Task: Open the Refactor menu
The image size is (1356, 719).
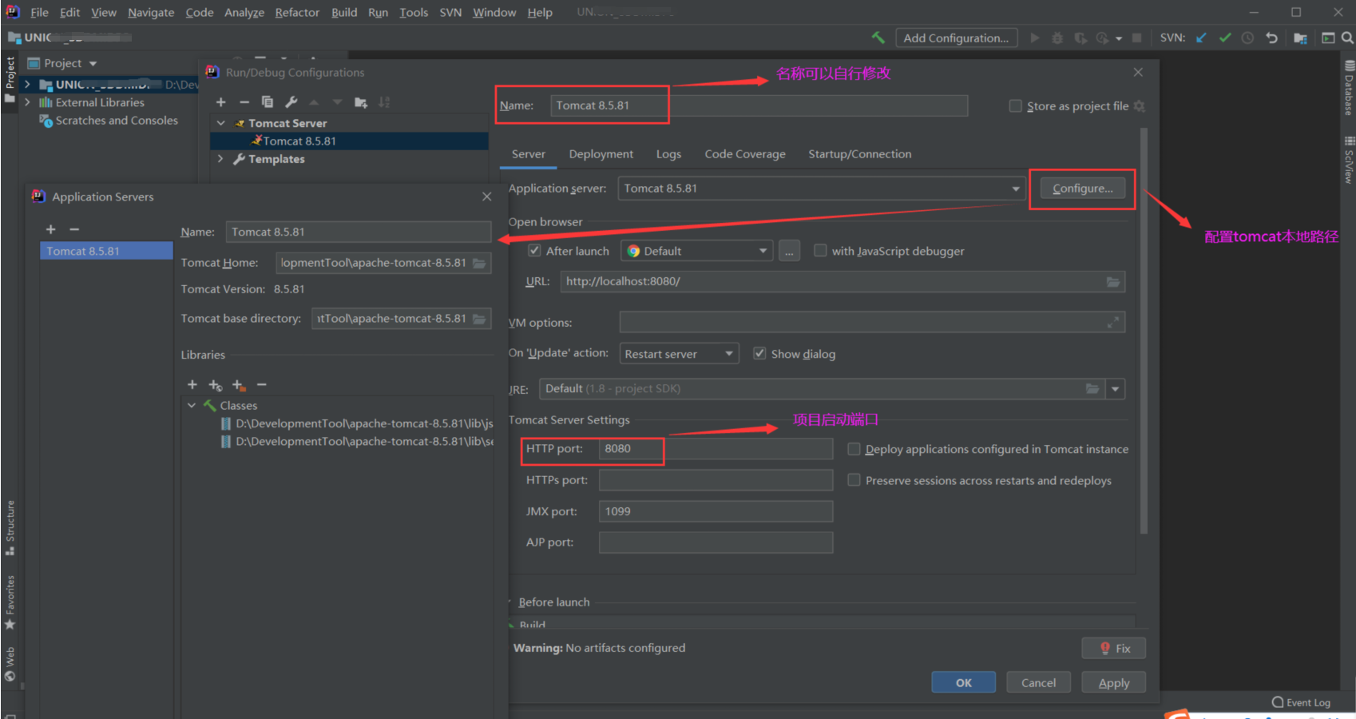Action: point(297,13)
